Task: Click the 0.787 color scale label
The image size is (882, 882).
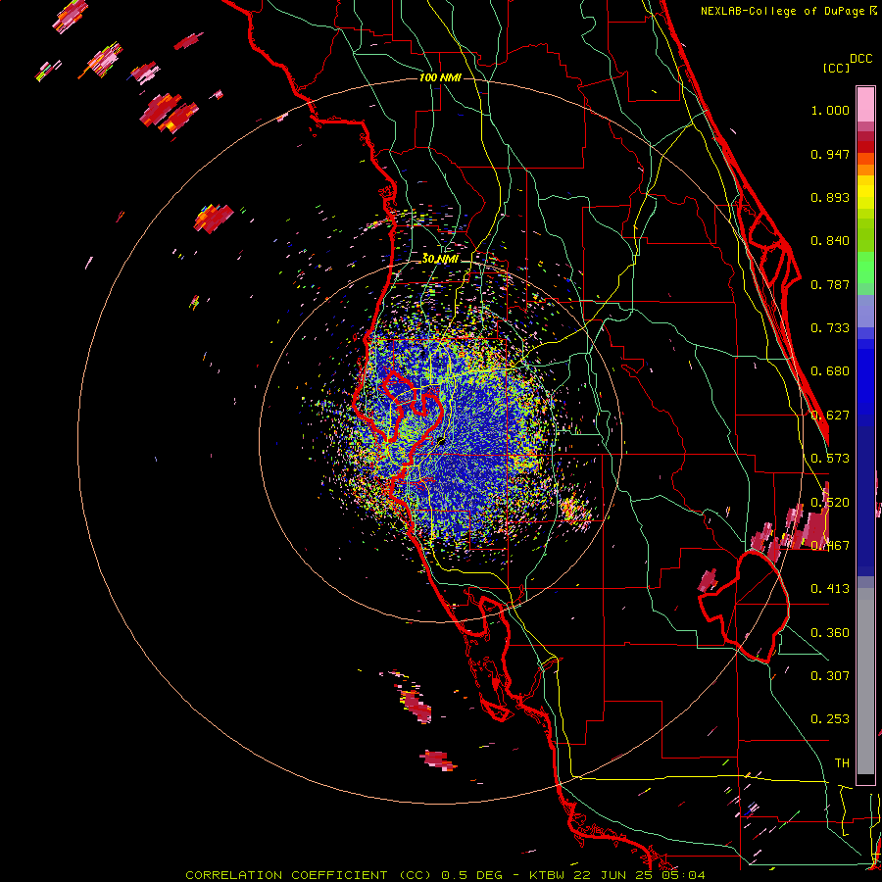Action: pos(830,284)
